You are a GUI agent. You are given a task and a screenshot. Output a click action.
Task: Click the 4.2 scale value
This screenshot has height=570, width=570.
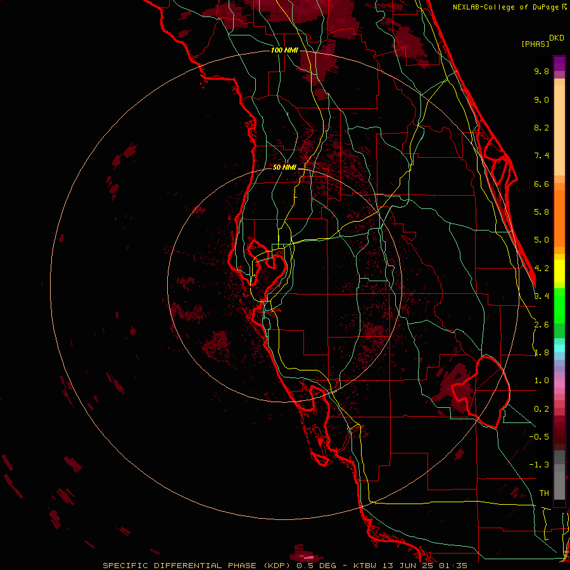coord(541,269)
